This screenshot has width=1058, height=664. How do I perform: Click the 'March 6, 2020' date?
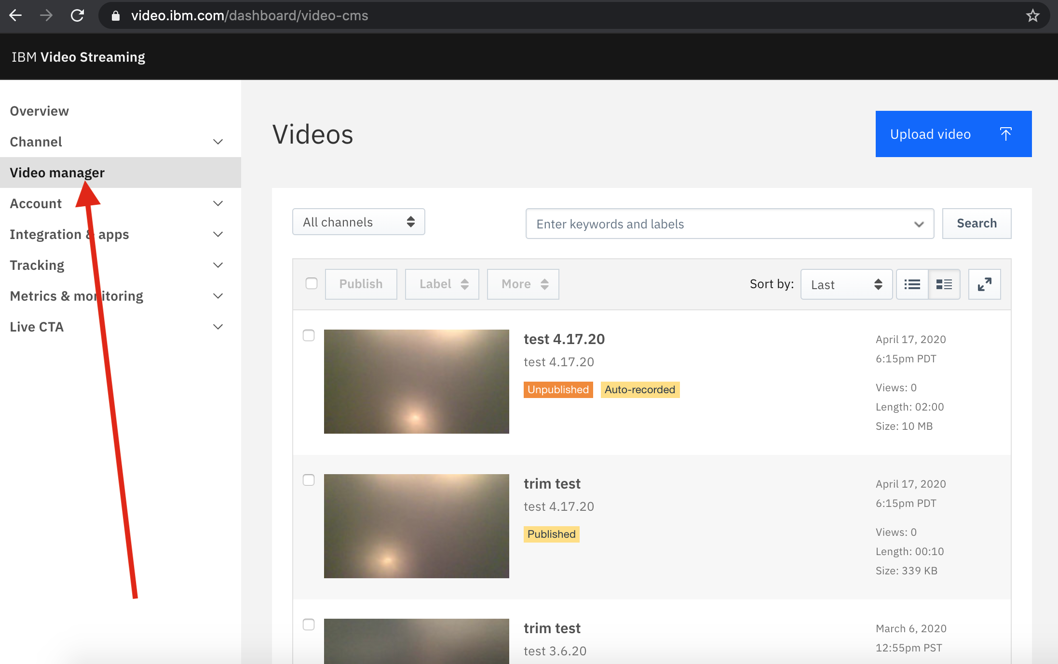(911, 628)
